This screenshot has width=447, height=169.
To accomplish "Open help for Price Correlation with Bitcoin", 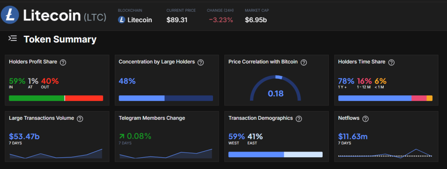I will click(304, 62).
